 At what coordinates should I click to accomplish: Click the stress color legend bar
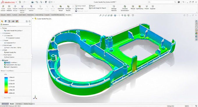click(x=6, y=85)
